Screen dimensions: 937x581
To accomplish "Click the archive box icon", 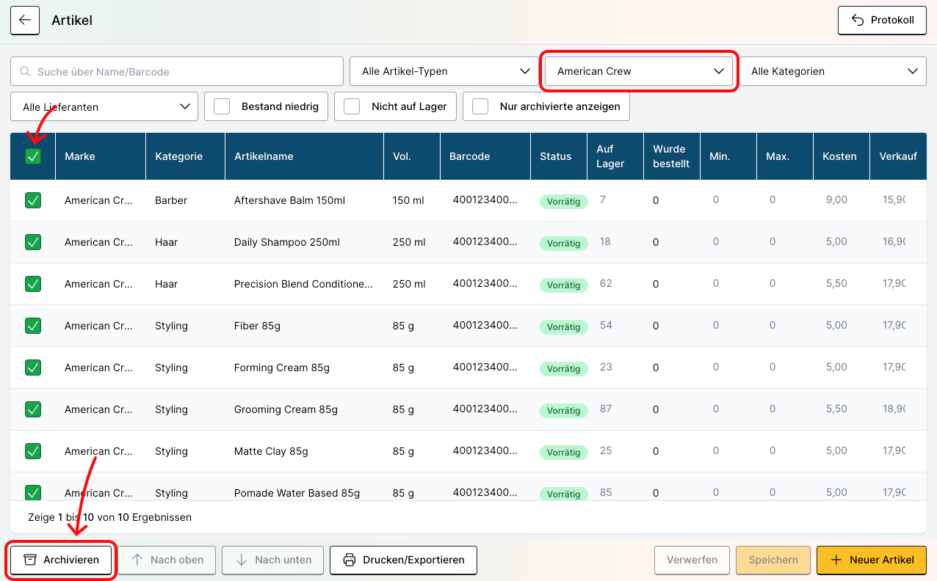I will (29, 560).
